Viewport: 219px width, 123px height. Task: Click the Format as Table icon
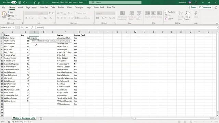[131, 13]
